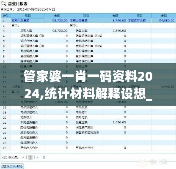Click the date range 2011-07-09至2011-07-12
The height and width of the screenshot is (169, 176).
click(x=36, y=10)
